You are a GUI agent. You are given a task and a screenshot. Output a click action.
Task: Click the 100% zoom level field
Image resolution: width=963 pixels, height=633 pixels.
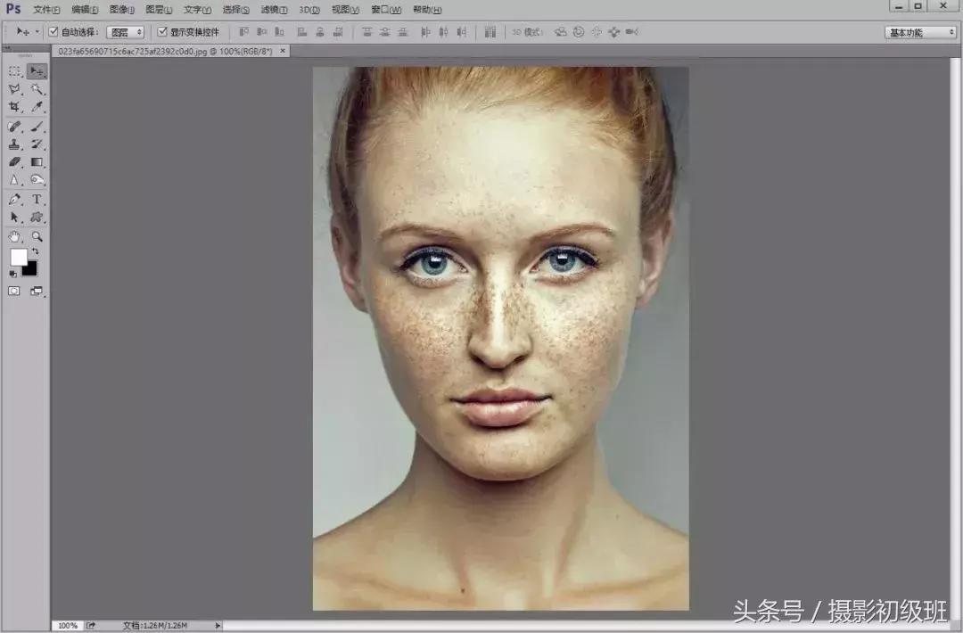(x=67, y=626)
